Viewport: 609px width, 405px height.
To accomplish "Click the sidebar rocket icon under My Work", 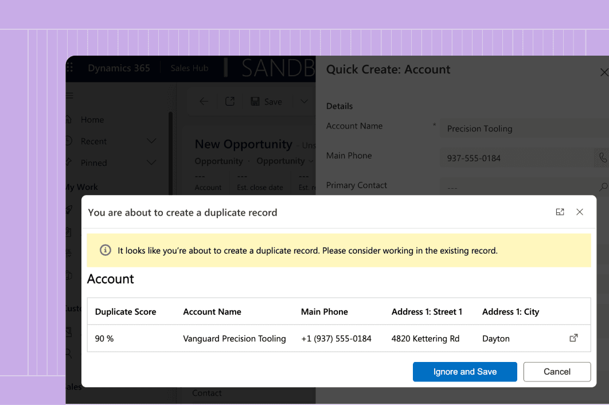I will pos(69,210).
